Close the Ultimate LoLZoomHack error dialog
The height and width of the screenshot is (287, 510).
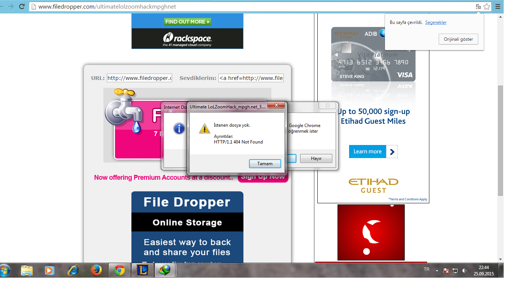(276, 106)
